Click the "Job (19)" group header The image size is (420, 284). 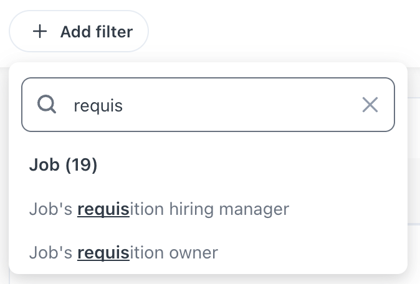pyautogui.click(x=64, y=166)
